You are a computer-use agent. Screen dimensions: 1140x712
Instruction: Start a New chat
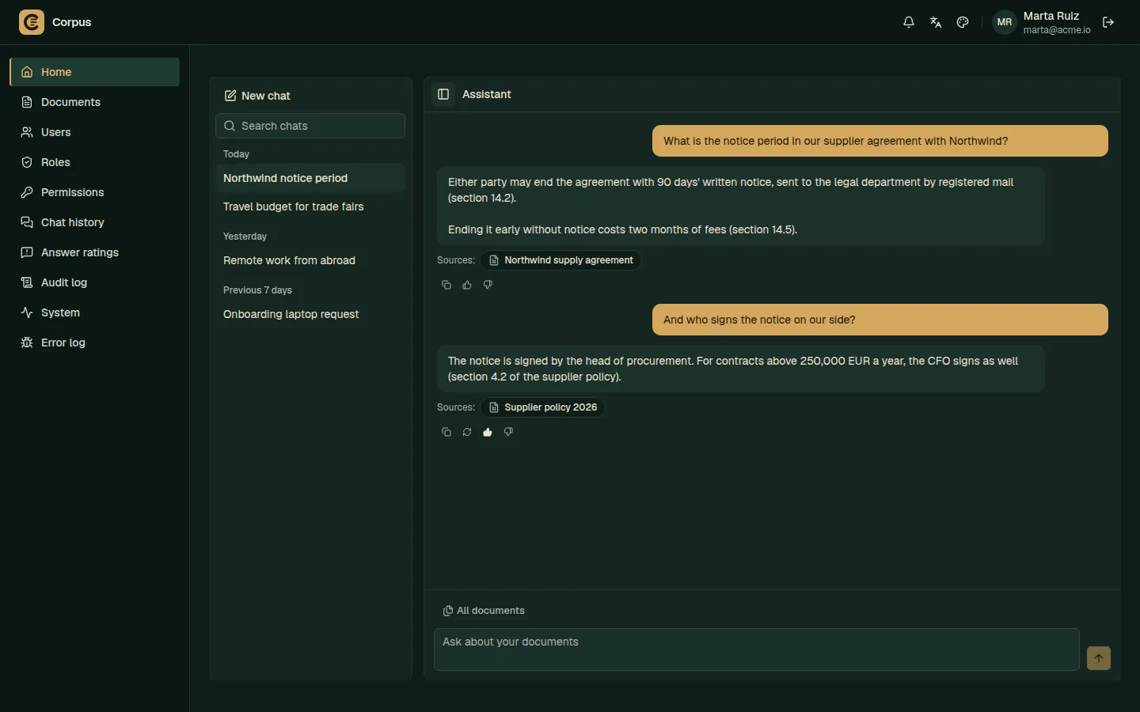[258, 96]
